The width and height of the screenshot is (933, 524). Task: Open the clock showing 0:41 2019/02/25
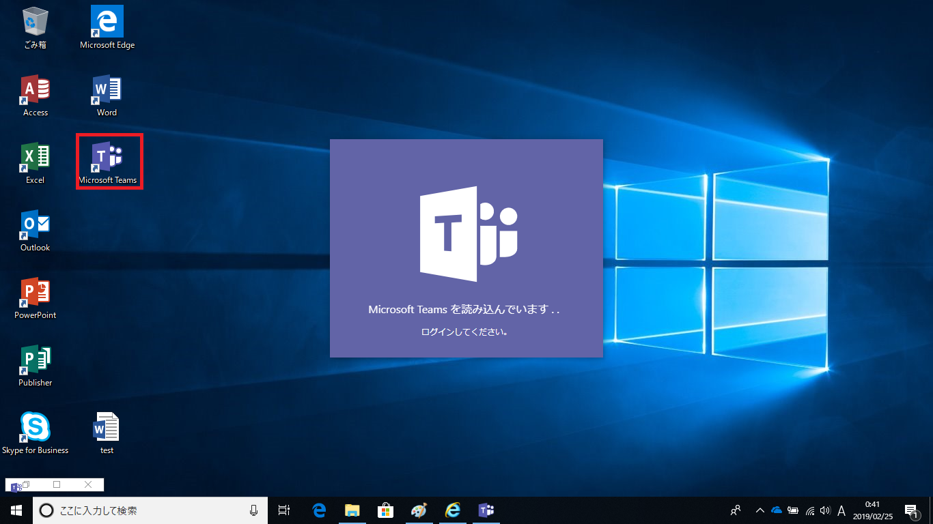872,510
